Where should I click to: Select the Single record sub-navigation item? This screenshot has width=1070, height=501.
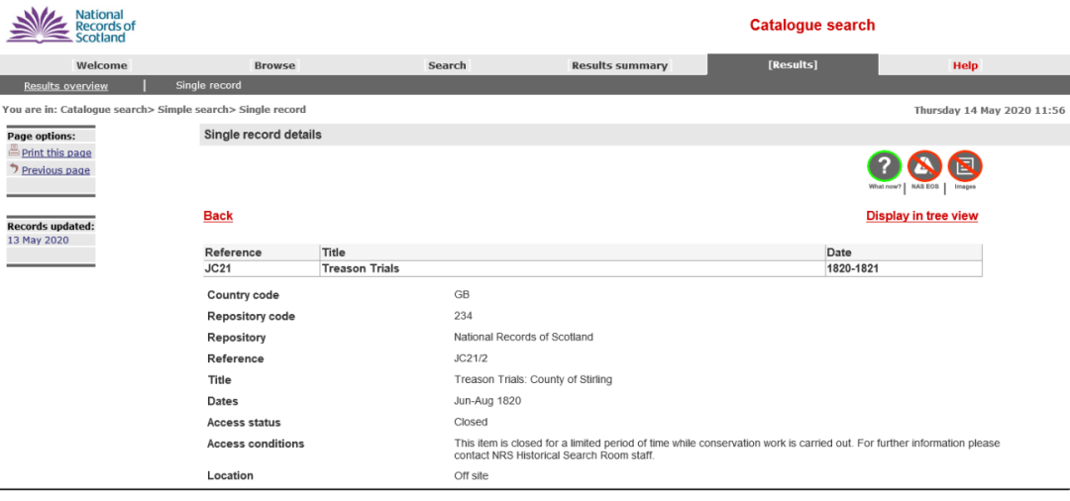pyautogui.click(x=208, y=86)
